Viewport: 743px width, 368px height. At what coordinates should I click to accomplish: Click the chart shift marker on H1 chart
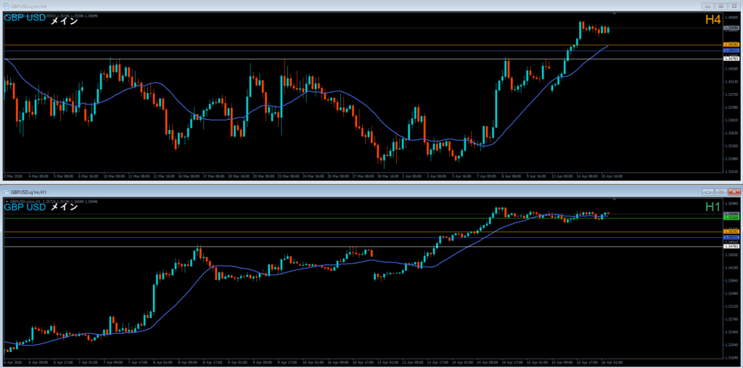[615, 199]
